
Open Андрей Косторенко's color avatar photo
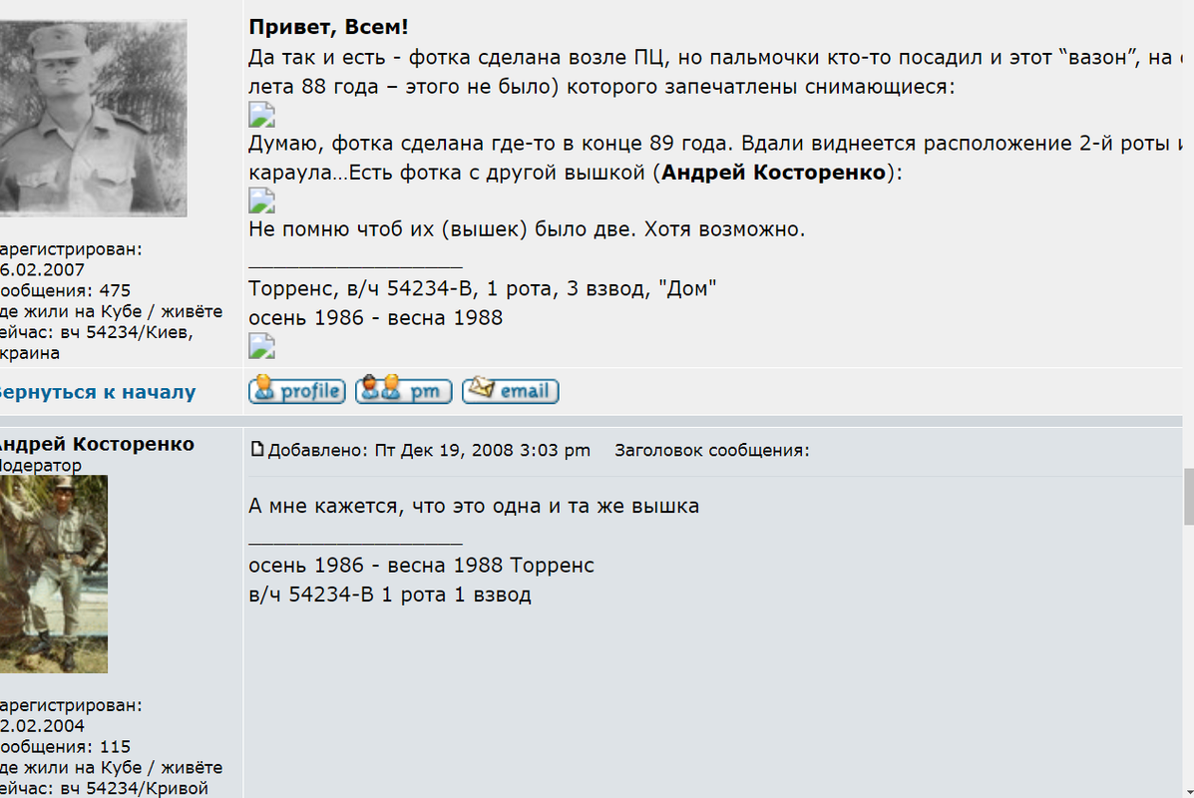coord(53,575)
